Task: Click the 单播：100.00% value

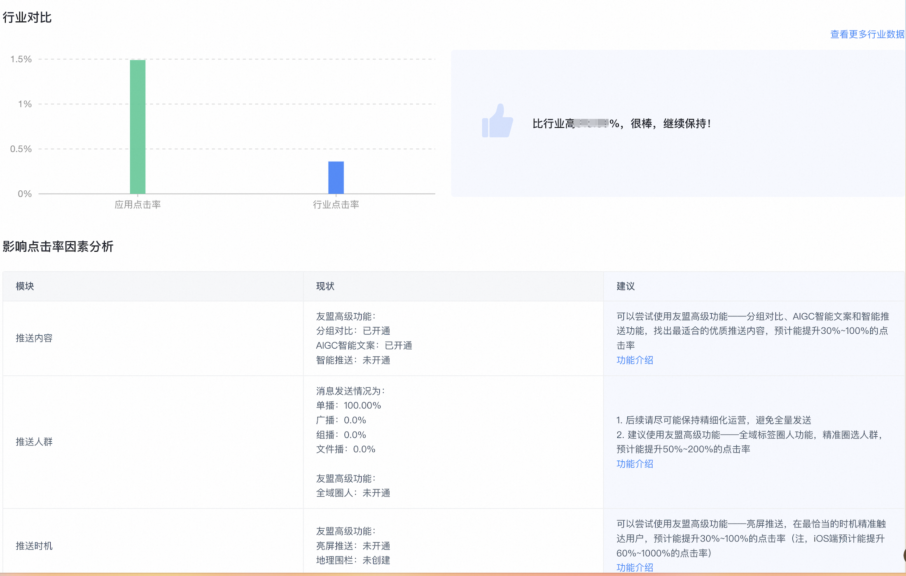Action: 348,405
